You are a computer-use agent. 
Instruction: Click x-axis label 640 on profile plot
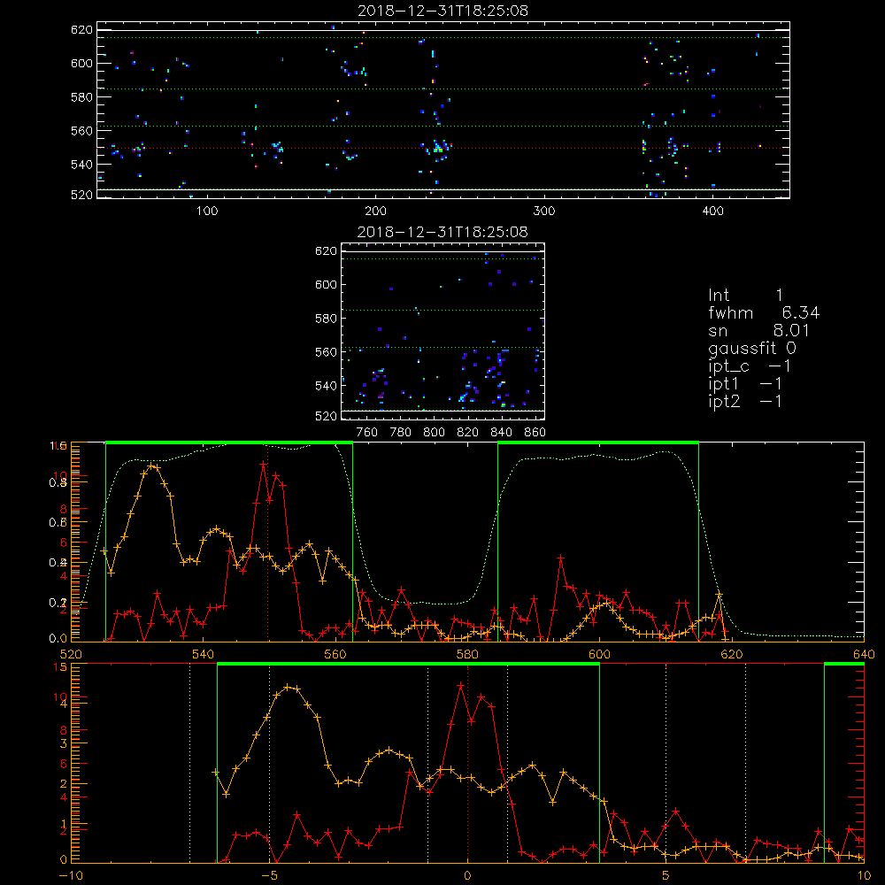(864, 655)
